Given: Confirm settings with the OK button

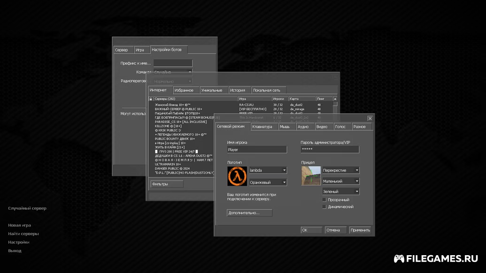Looking at the screenshot, I should [311, 230].
